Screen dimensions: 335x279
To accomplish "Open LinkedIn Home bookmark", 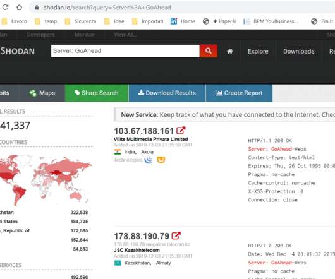I will 183,21.
